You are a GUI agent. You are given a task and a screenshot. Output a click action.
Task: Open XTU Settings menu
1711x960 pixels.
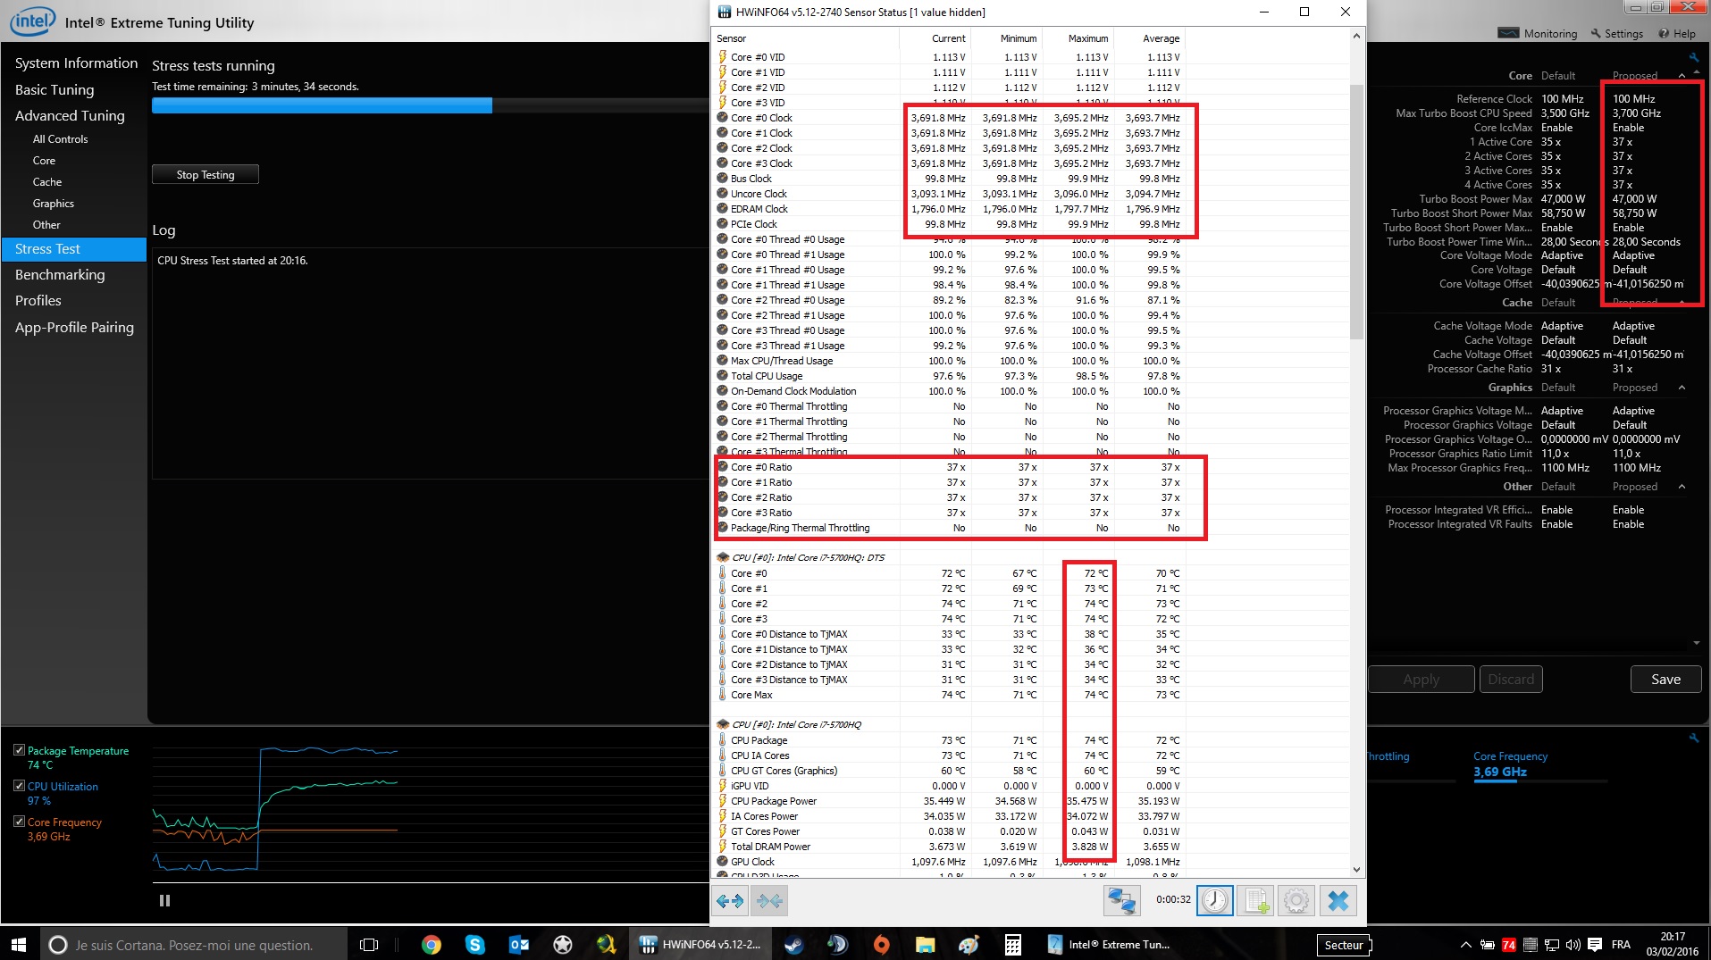(x=1616, y=33)
